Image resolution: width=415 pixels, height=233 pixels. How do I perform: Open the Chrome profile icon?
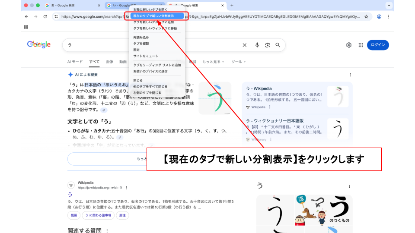pyautogui.click(x=379, y=16)
